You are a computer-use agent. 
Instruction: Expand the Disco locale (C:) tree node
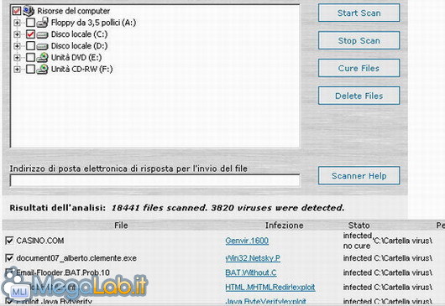coord(17,34)
